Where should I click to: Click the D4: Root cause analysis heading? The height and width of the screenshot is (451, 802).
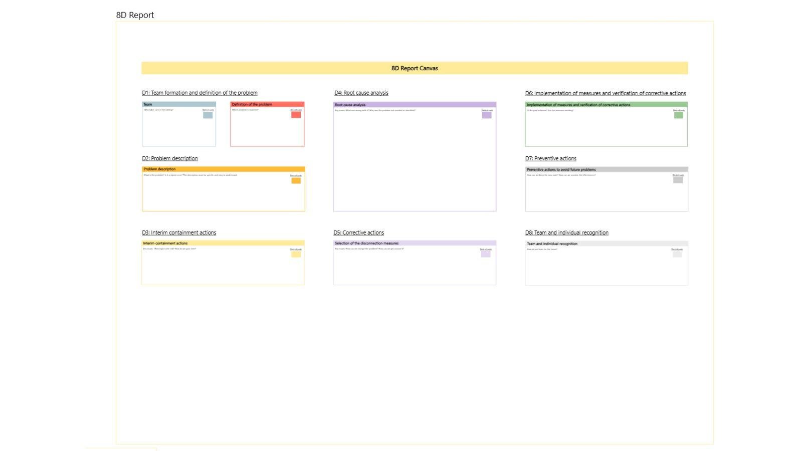(361, 93)
